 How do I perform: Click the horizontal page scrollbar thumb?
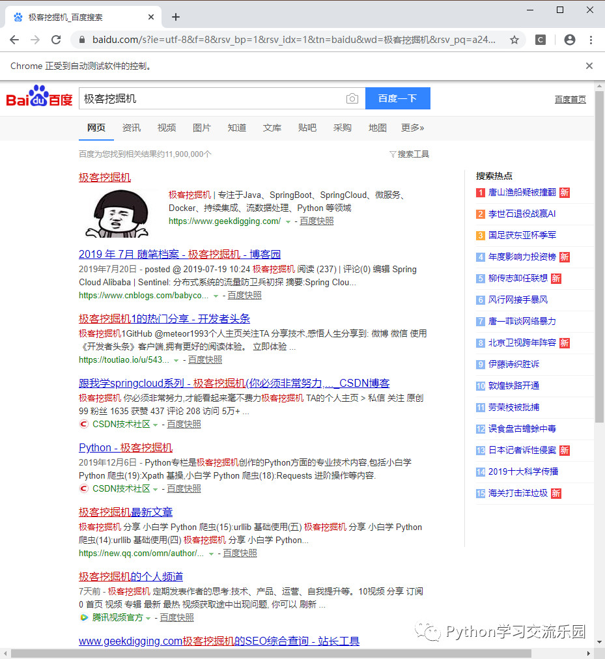click(x=271, y=654)
